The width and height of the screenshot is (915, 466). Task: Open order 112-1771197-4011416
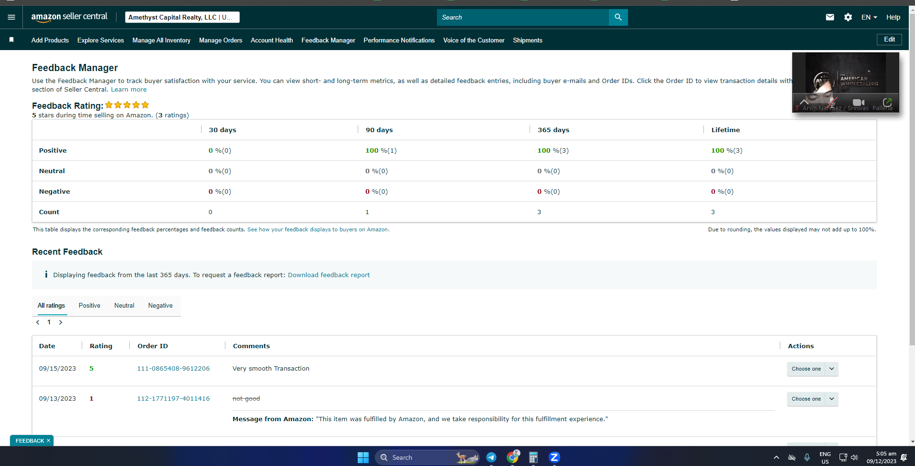point(173,398)
